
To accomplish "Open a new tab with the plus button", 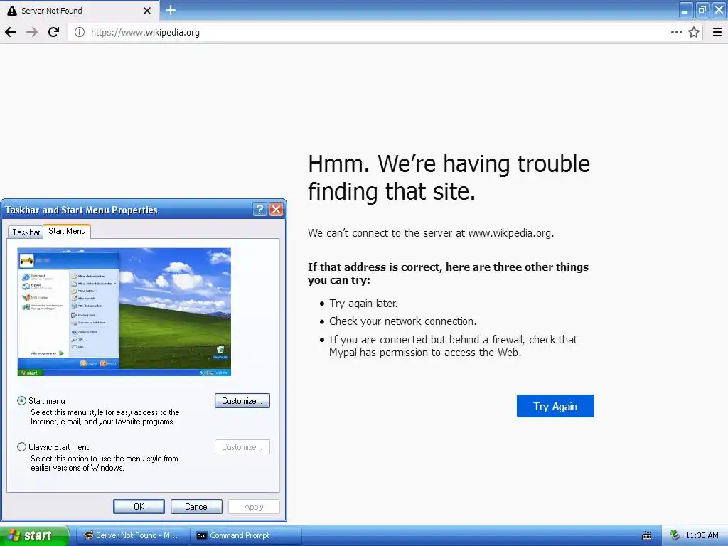I will [x=171, y=10].
